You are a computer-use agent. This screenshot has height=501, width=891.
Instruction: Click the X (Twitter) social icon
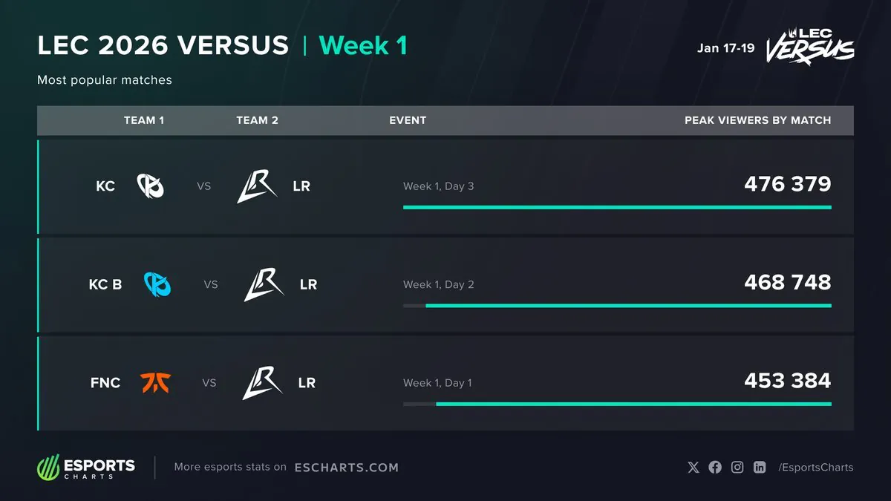[693, 467]
